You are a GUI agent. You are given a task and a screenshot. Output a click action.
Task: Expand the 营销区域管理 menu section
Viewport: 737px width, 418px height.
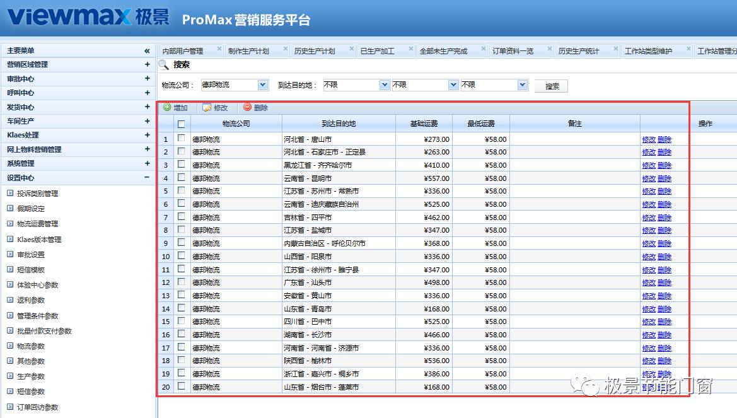click(x=147, y=64)
